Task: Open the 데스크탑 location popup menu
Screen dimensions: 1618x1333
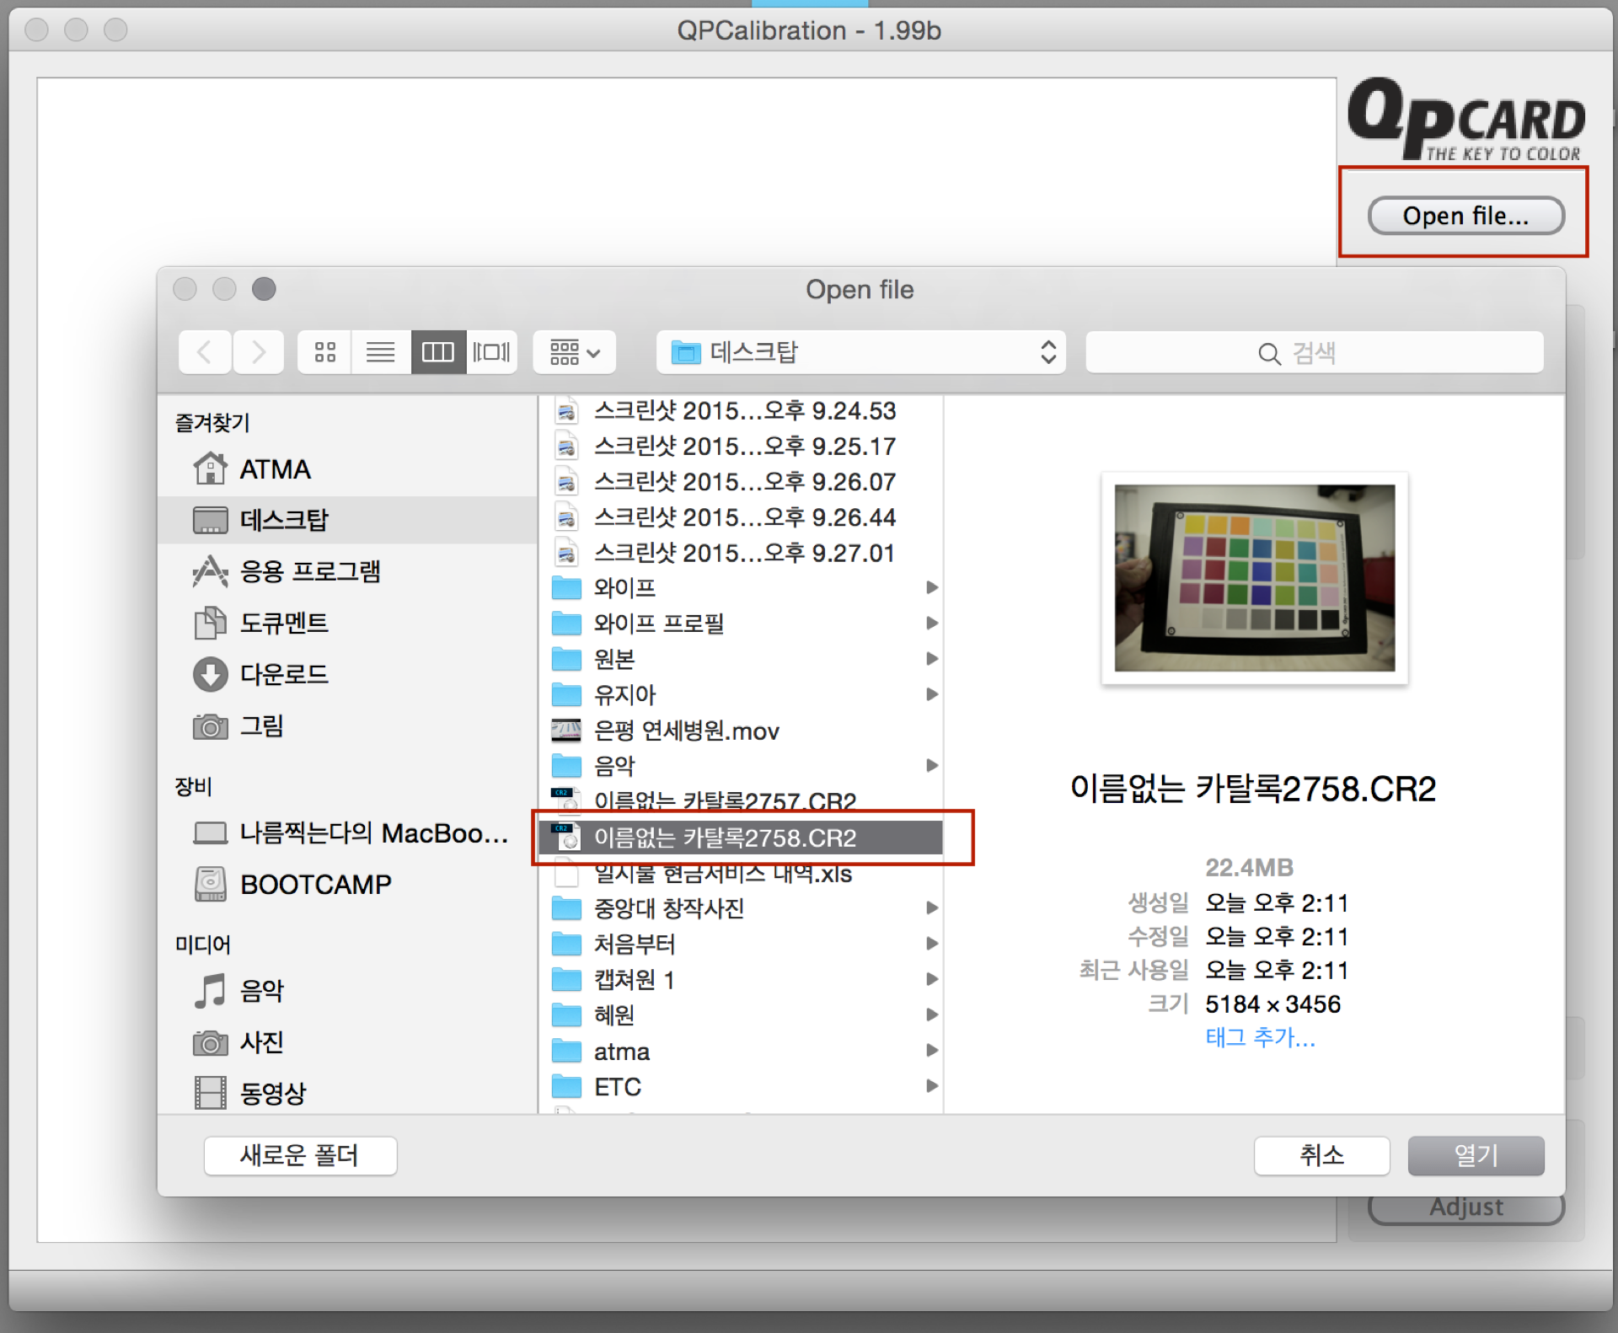Action: tap(861, 352)
